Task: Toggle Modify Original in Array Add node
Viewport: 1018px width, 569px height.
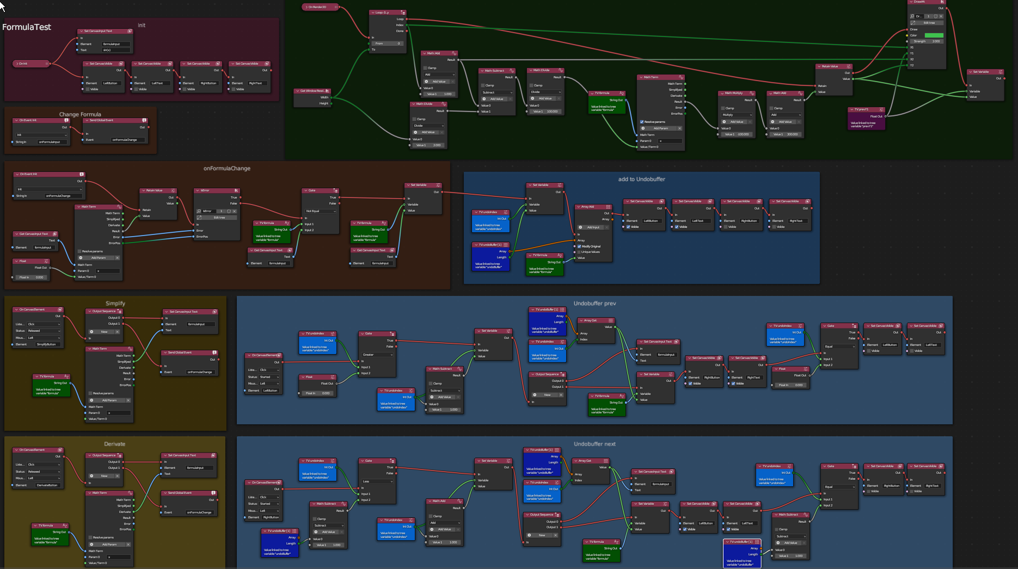Action: pyautogui.click(x=579, y=246)
